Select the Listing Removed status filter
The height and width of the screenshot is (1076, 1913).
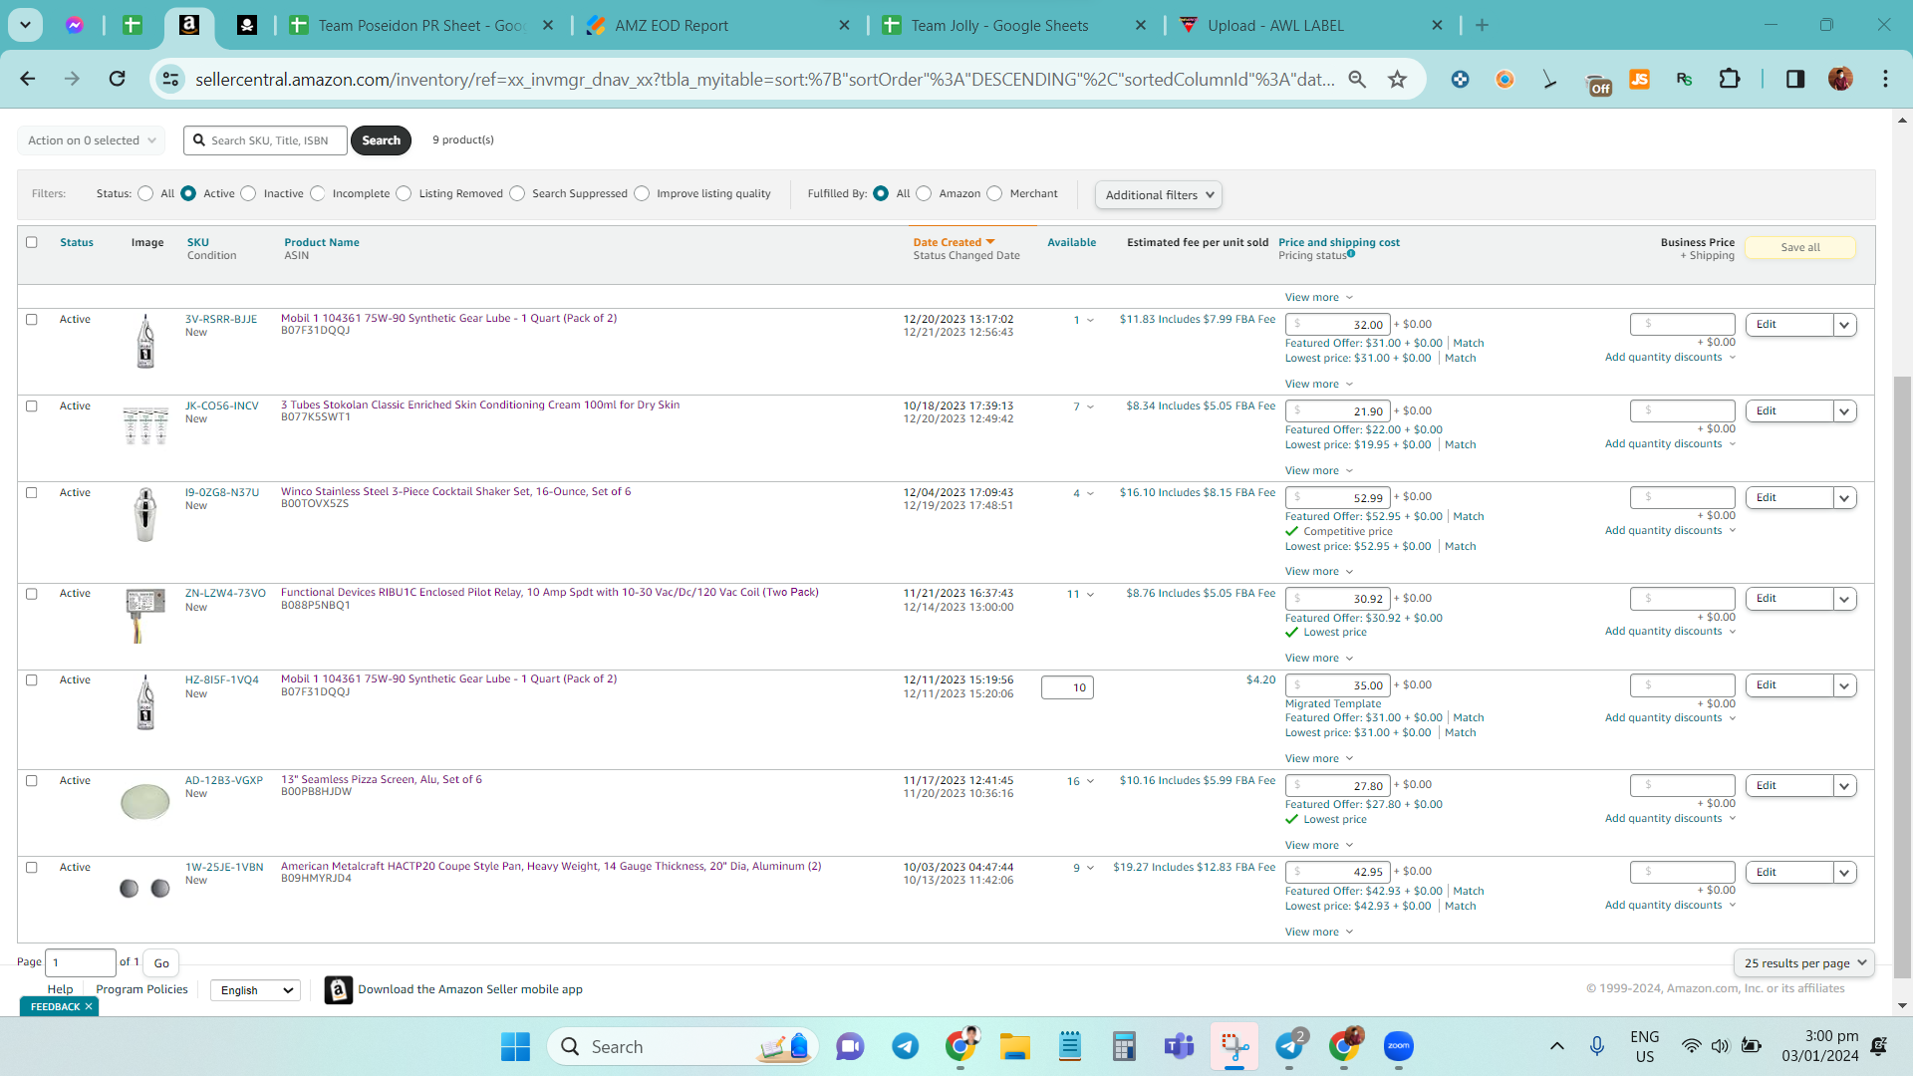coord(404,193)
